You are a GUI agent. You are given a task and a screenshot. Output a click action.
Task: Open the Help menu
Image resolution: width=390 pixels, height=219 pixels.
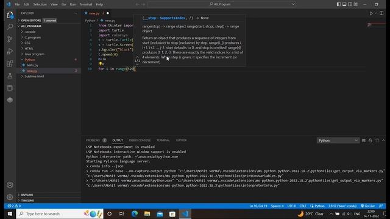(x=99, y=4)
